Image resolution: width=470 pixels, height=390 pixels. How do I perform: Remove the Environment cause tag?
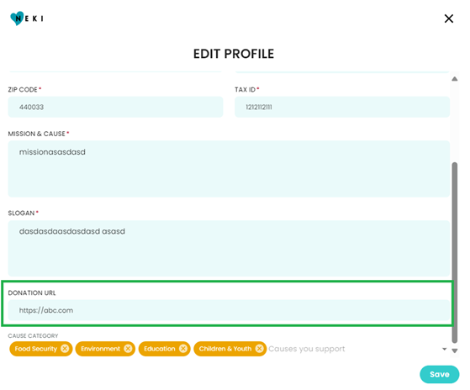(128, 349)
